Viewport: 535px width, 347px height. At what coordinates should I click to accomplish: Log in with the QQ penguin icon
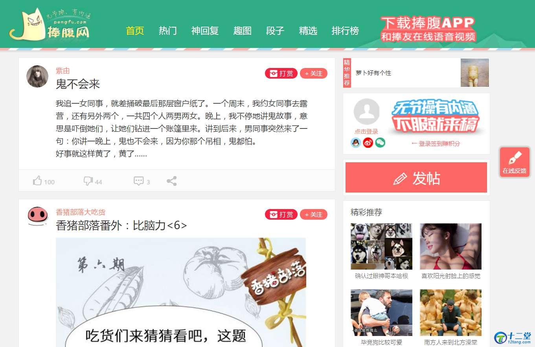coord(356,143)
